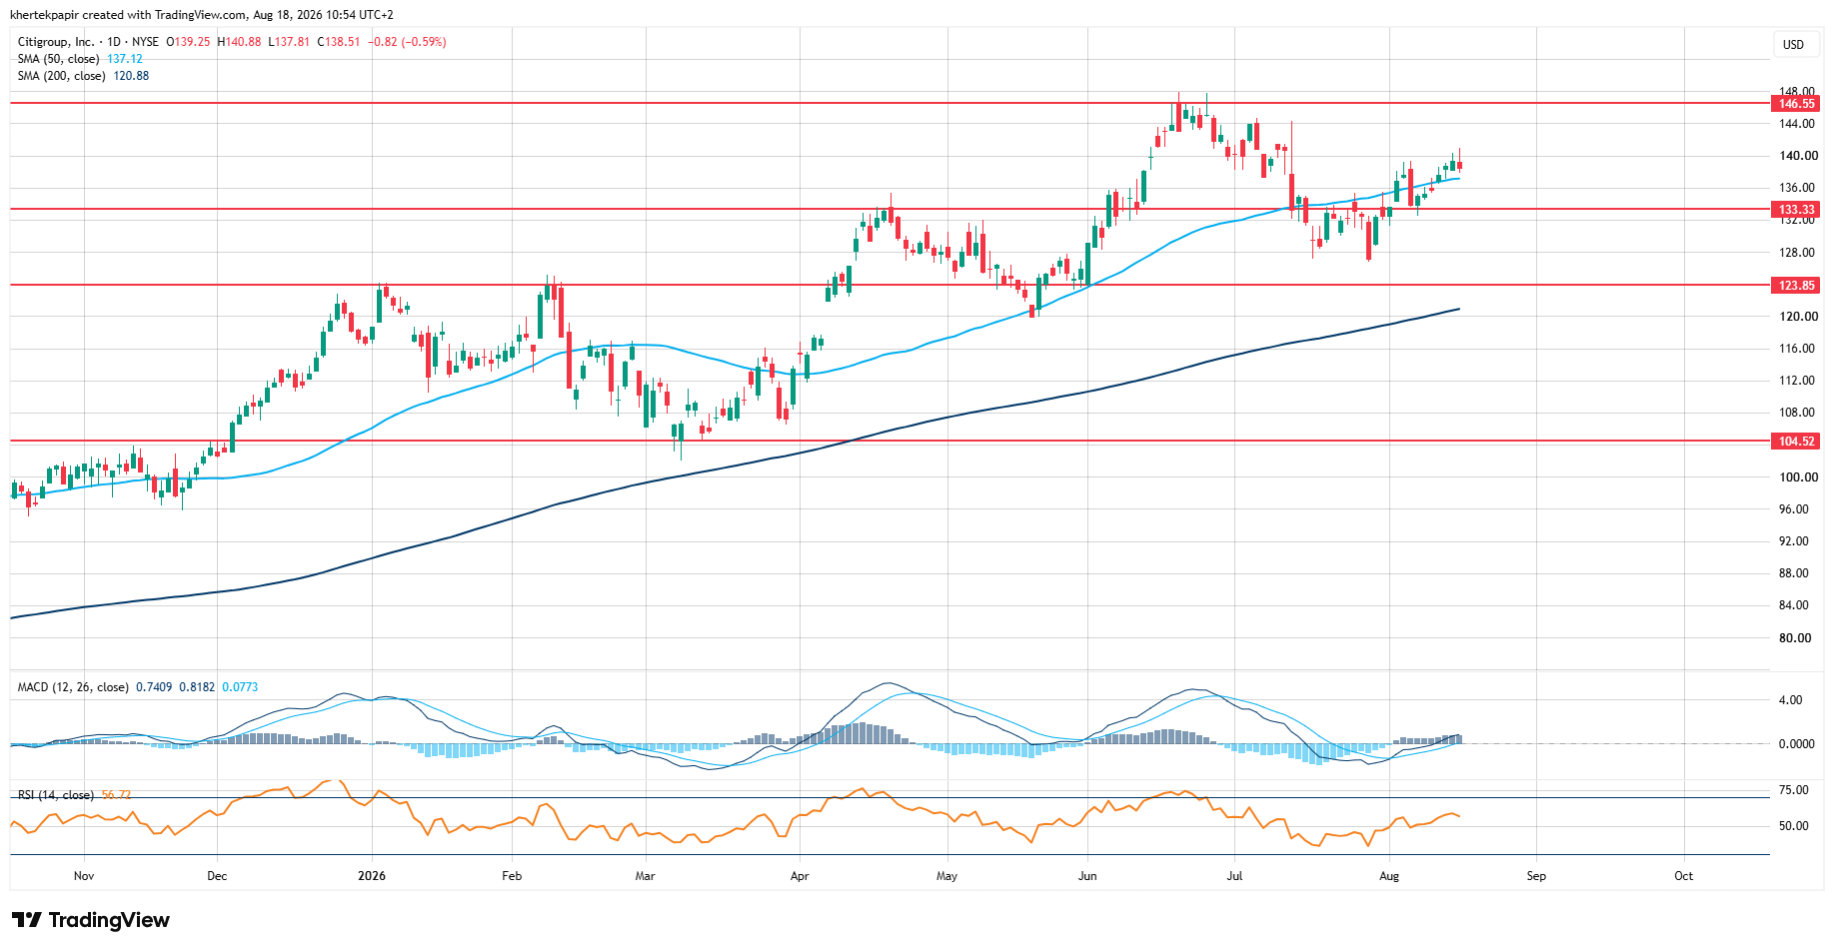Click the 92.00 price axis tick
Screen dimensions: 1834x950
click(1794, 541)
